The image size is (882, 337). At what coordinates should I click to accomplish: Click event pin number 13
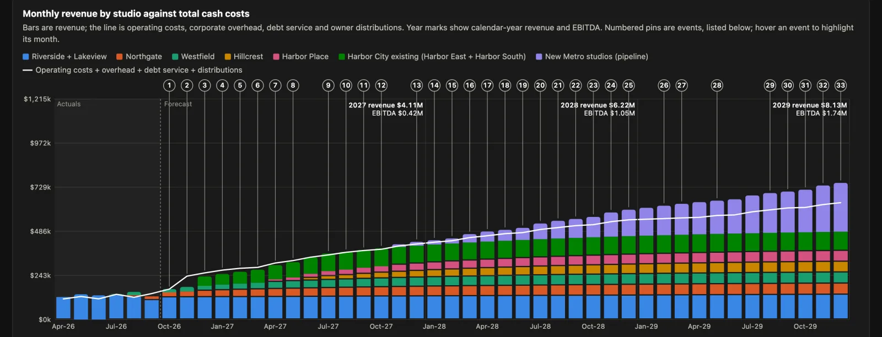(417, 85)
